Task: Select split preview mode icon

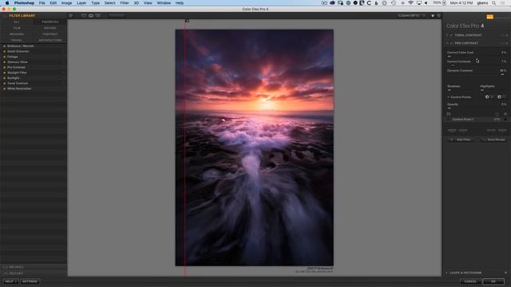Action: (91, 16)
